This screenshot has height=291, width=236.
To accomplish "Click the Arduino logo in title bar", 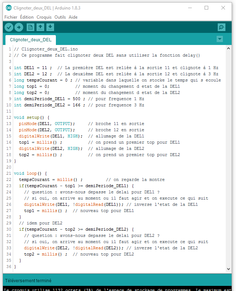I will [8, 8].
